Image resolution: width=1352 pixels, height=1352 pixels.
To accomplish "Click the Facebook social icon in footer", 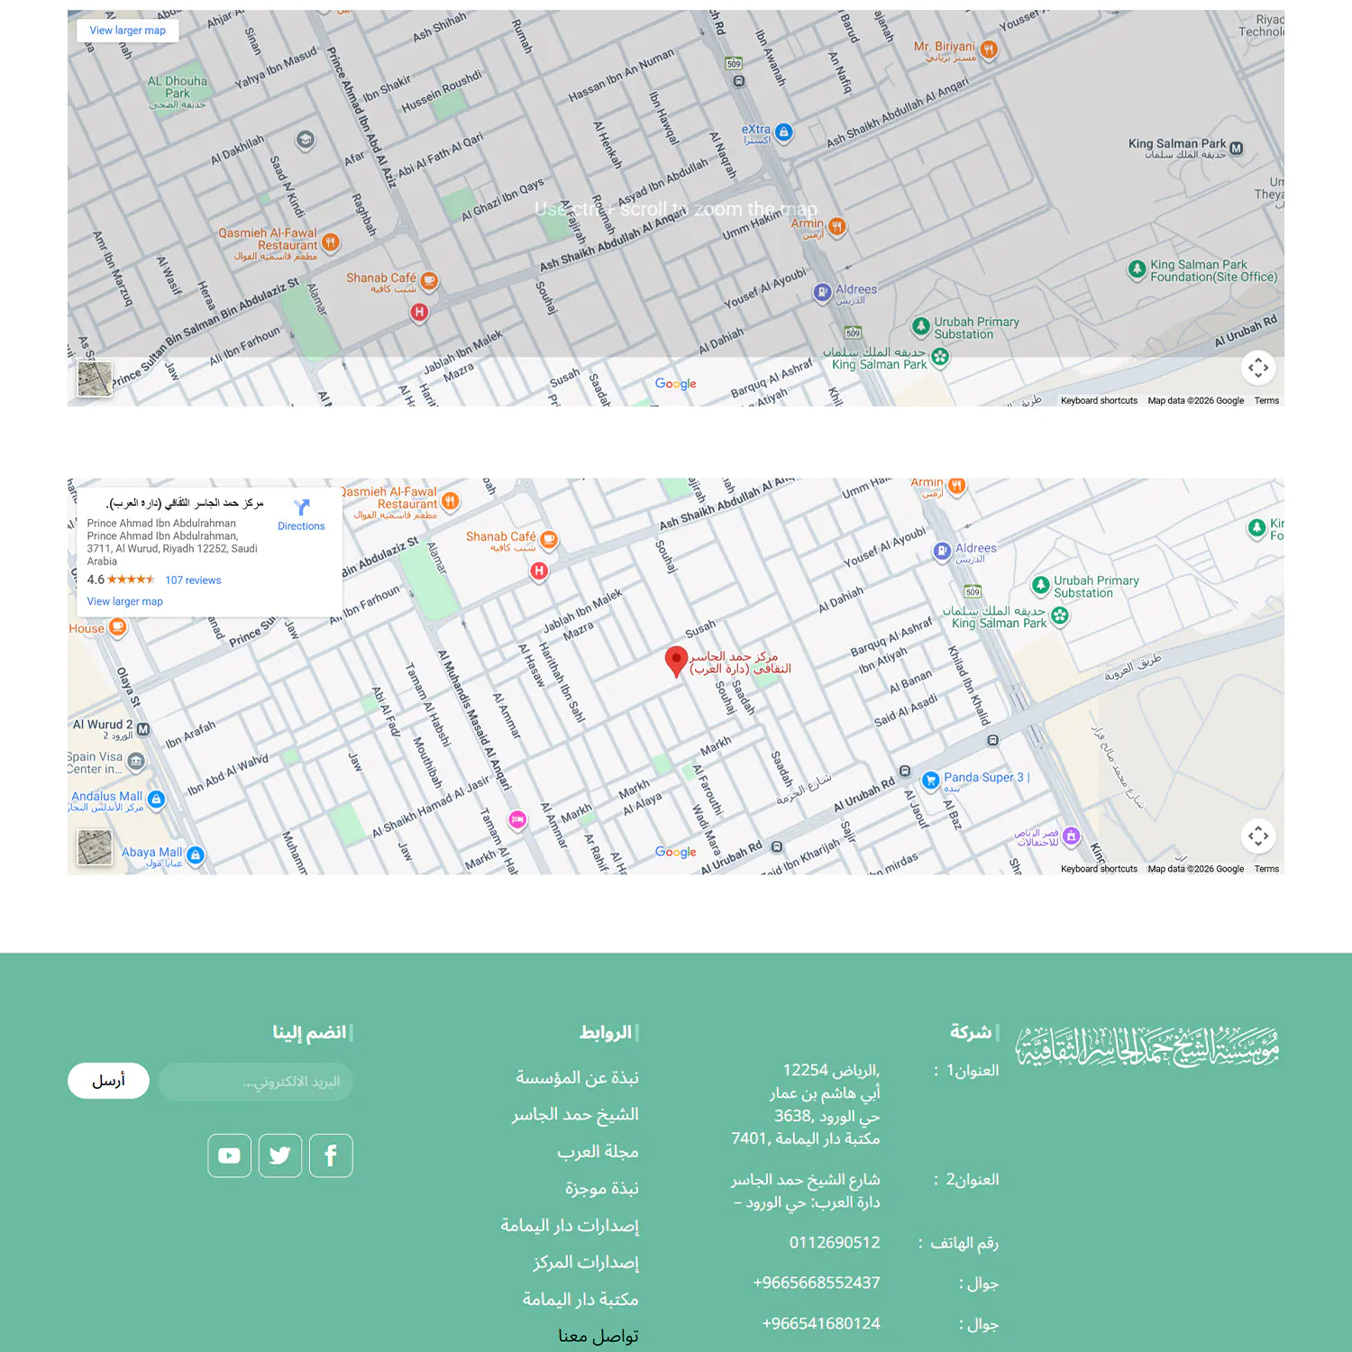I will pyautogui.click(x=331, y=1156).
